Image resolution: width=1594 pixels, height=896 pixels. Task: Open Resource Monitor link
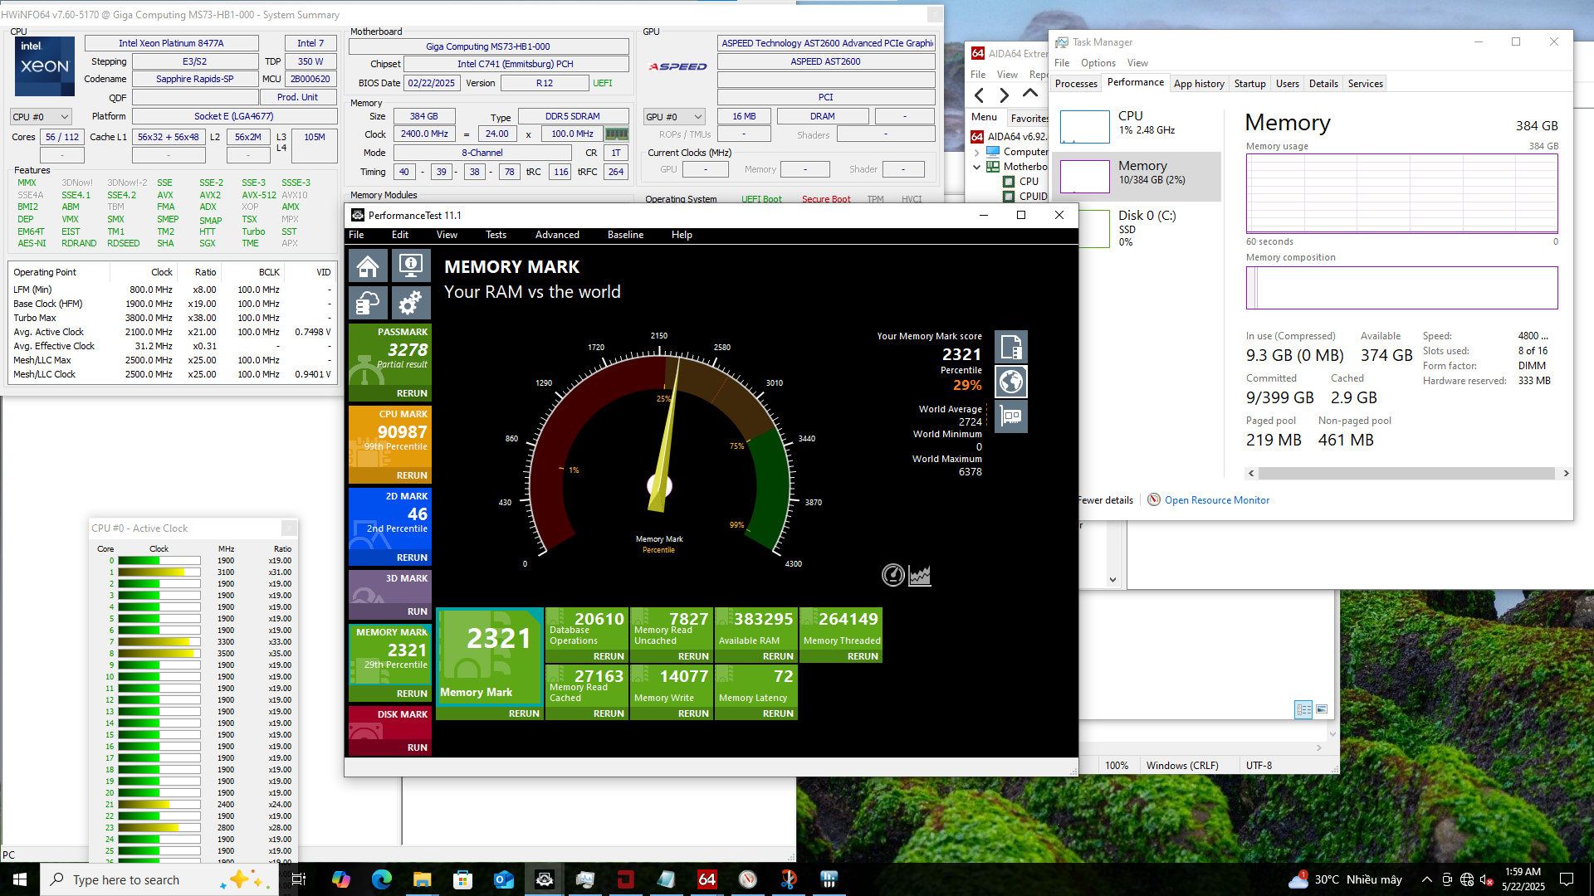point(1216,500)
